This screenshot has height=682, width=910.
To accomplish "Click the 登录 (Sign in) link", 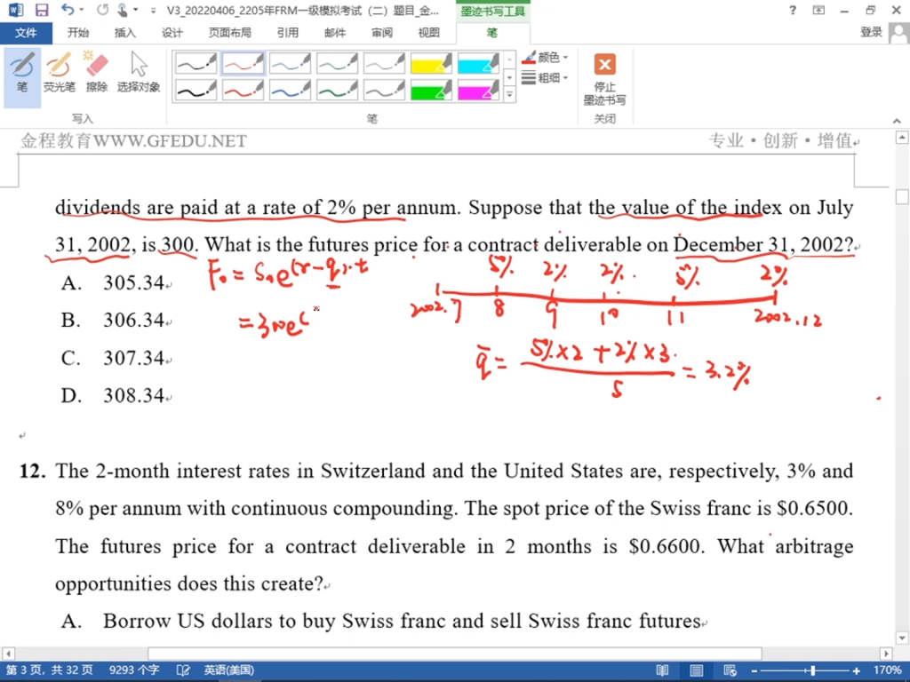I will point(871,33).
